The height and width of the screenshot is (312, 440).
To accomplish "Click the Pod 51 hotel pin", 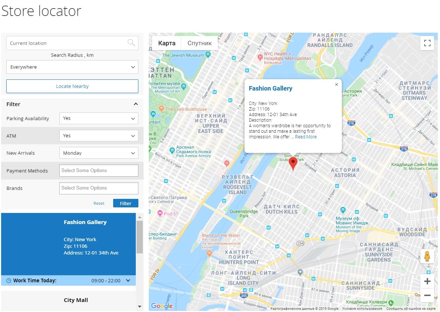I will tap(160, 213).
